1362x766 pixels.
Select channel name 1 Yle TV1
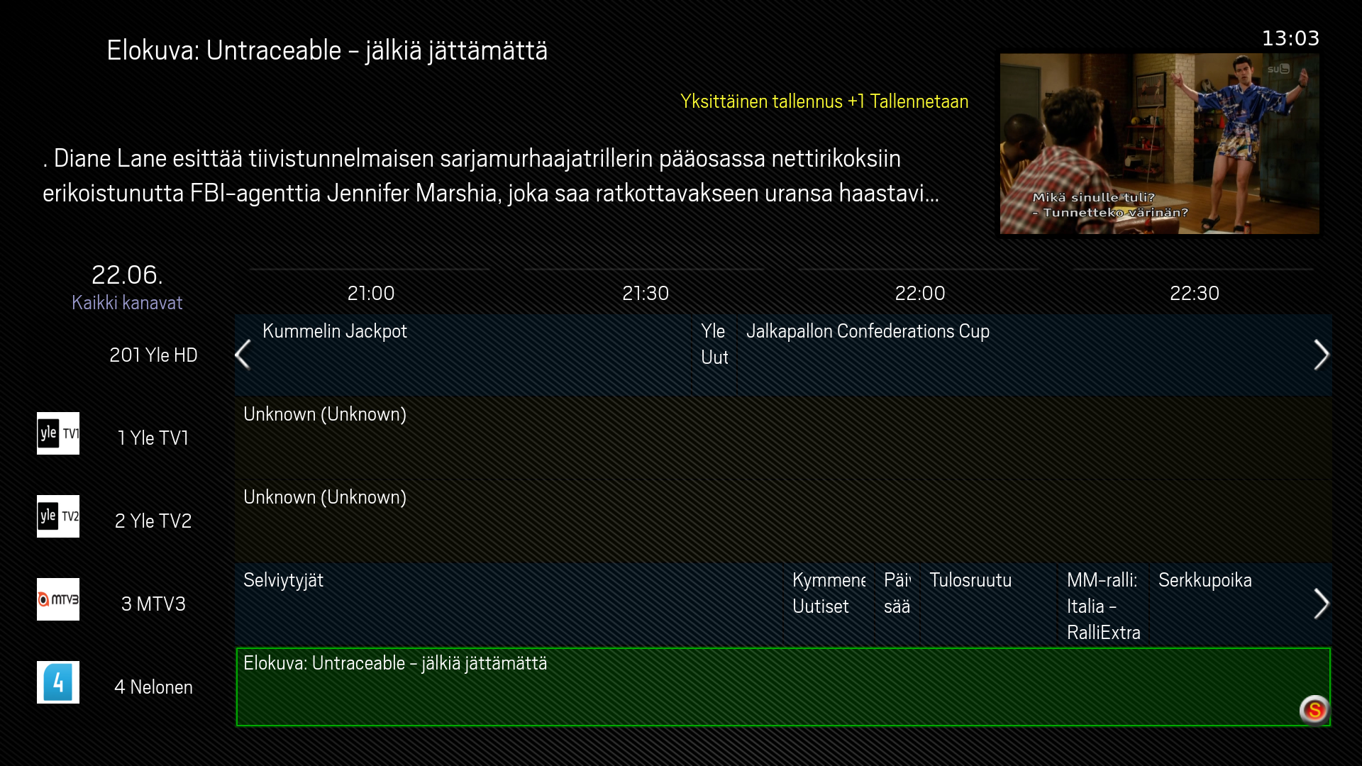(153, 438)
